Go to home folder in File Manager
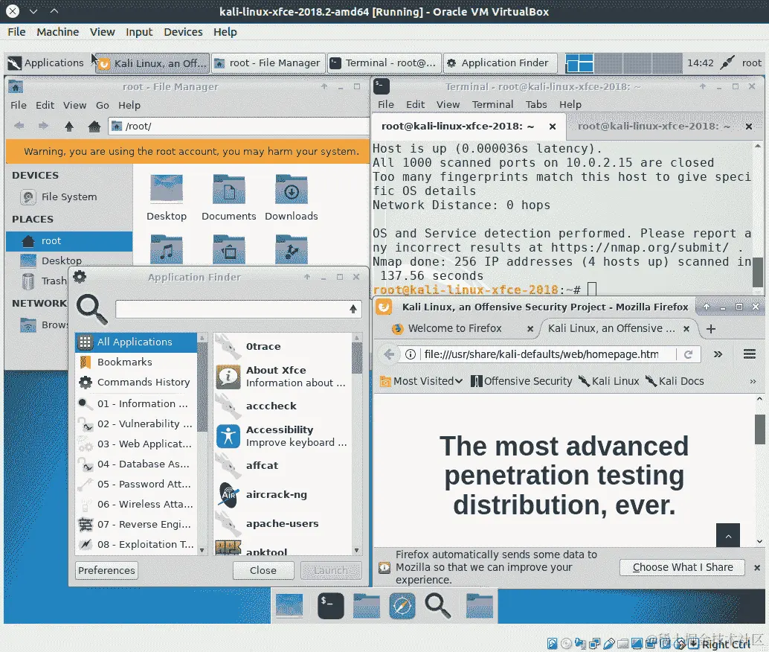The width and height of the screenshot is (769, 652). [x=94, y=127]
